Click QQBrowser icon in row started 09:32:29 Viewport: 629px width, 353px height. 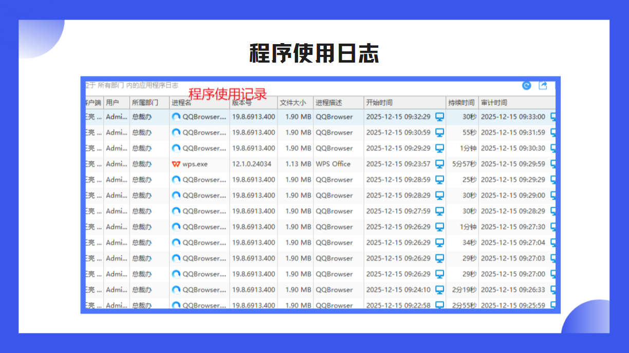(176, 117)
